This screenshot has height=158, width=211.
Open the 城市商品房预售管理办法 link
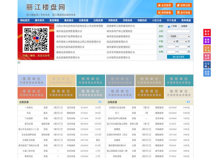tap(69, 31)
